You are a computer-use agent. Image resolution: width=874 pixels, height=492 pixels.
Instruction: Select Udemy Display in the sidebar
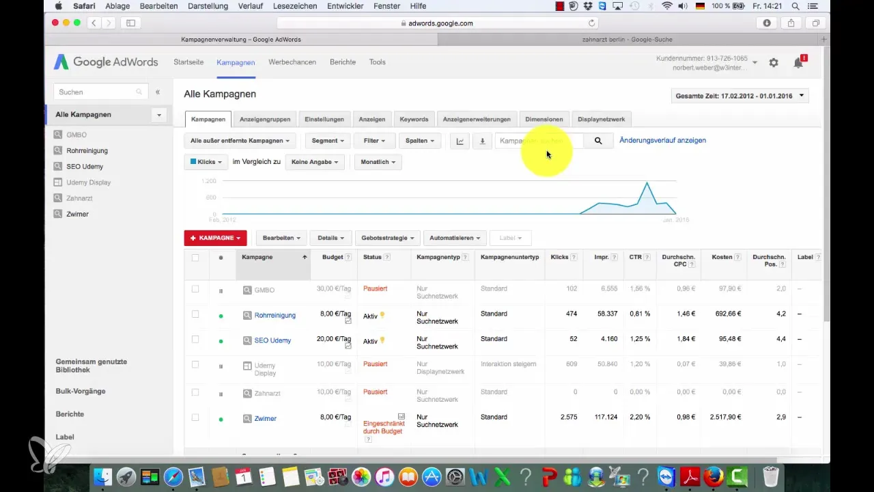(89, 182)
